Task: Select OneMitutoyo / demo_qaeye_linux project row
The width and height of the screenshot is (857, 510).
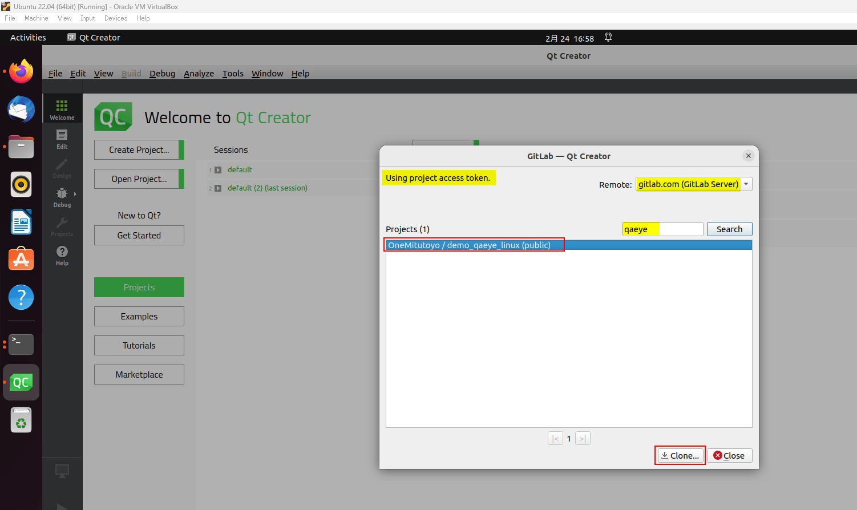Action: tap(569, 245)
